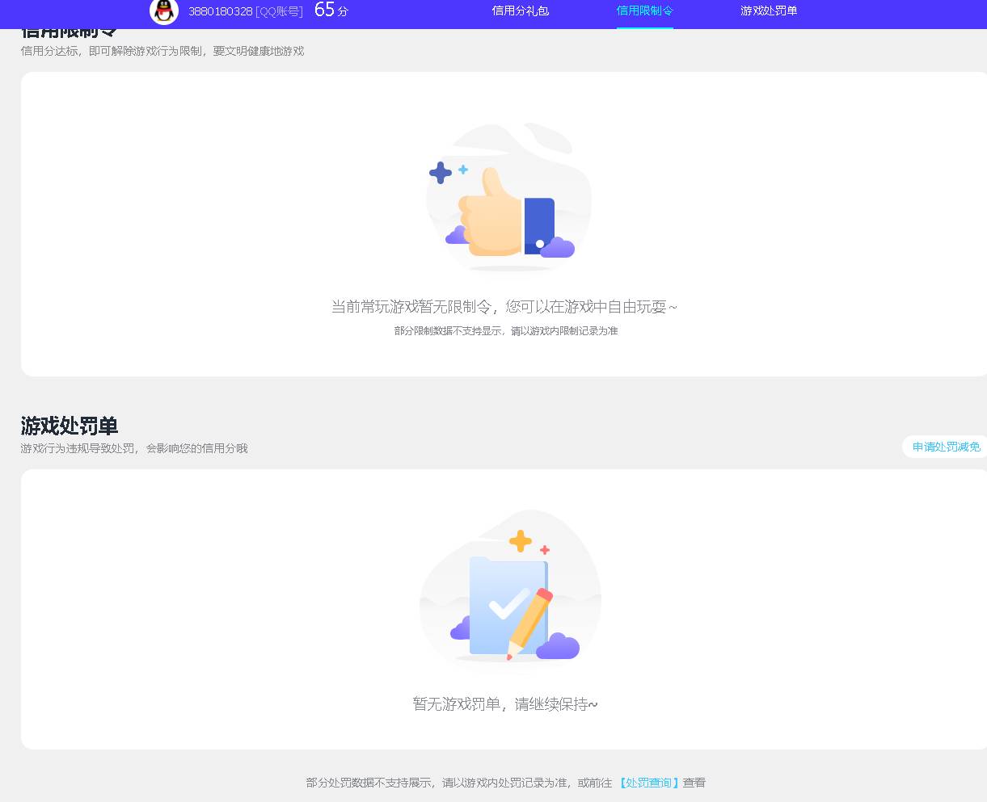Click the blue phone shape in the thumbs-up graphic
Screen dimensions: 987x802
[x=540, y=220]
